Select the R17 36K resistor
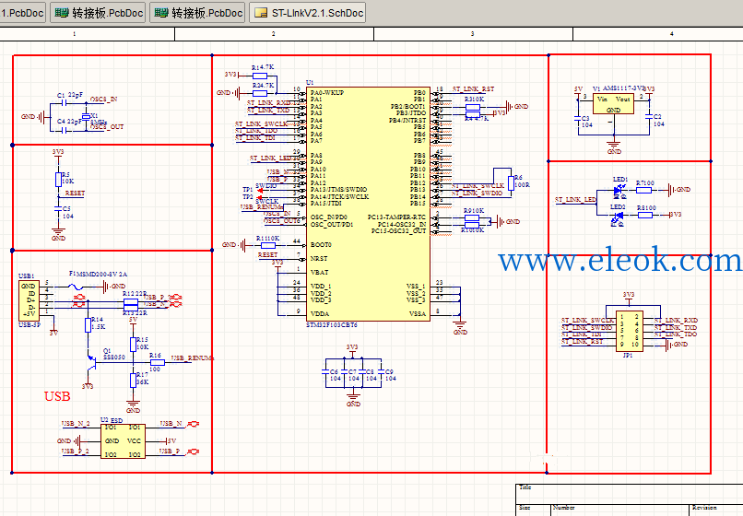Screen dimensions: 743x516 click(133, 380)
